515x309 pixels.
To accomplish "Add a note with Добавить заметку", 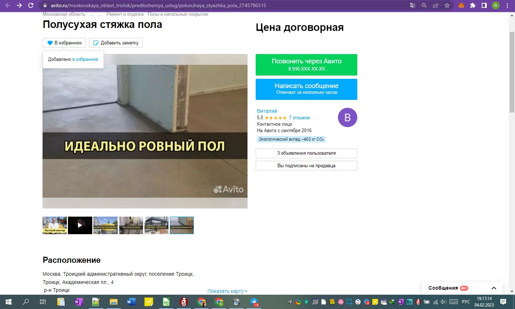I will [x=116, y=43].
